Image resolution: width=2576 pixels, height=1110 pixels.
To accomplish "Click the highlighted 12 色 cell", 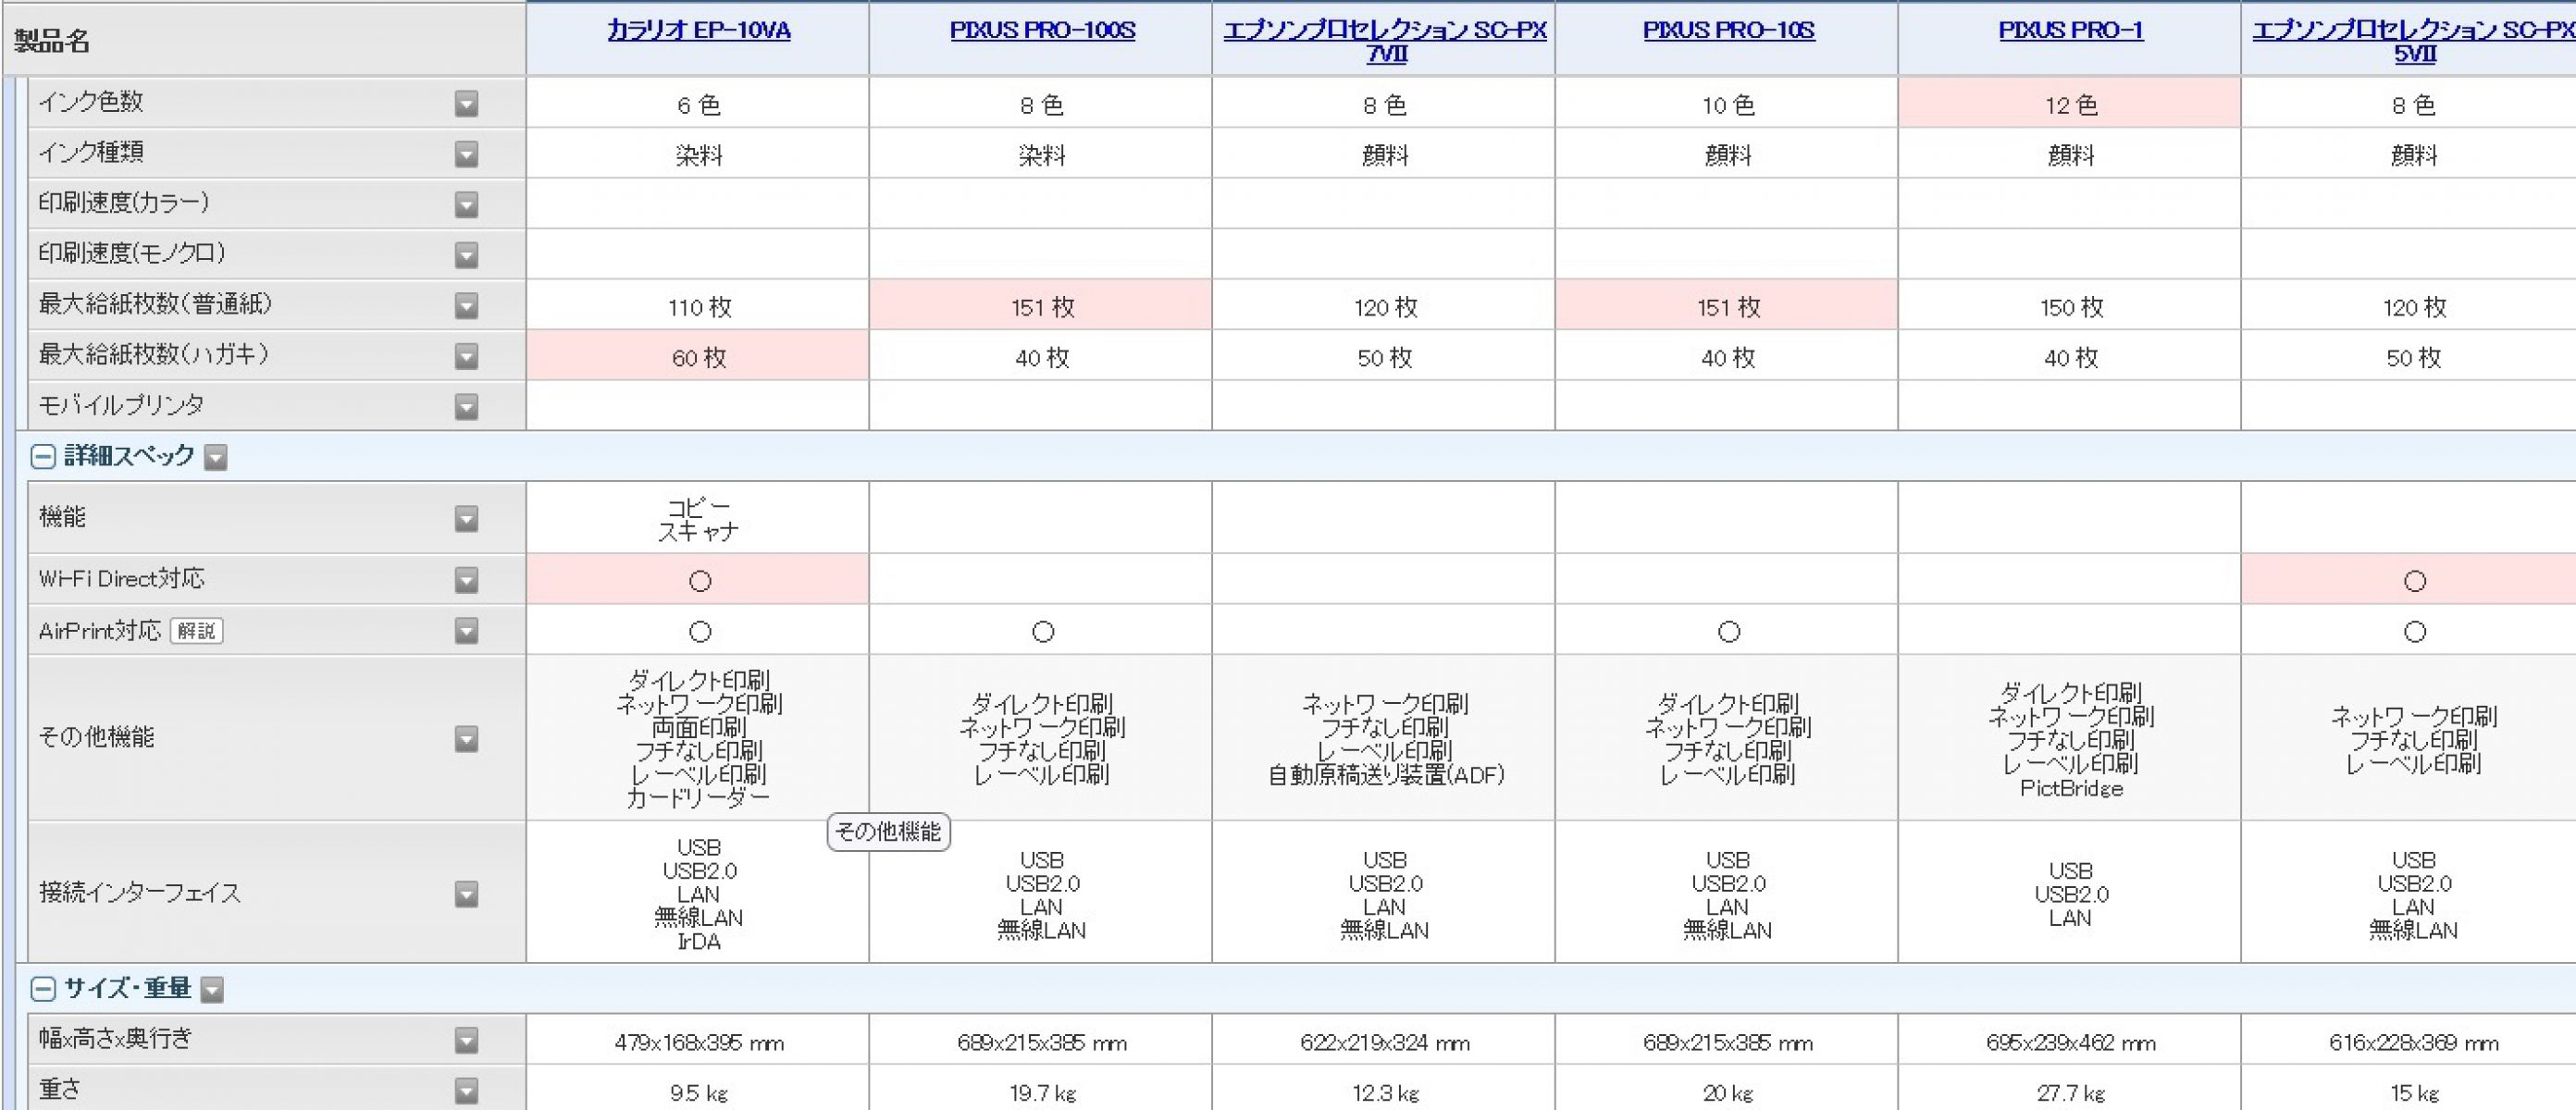I will point(2069,104).
